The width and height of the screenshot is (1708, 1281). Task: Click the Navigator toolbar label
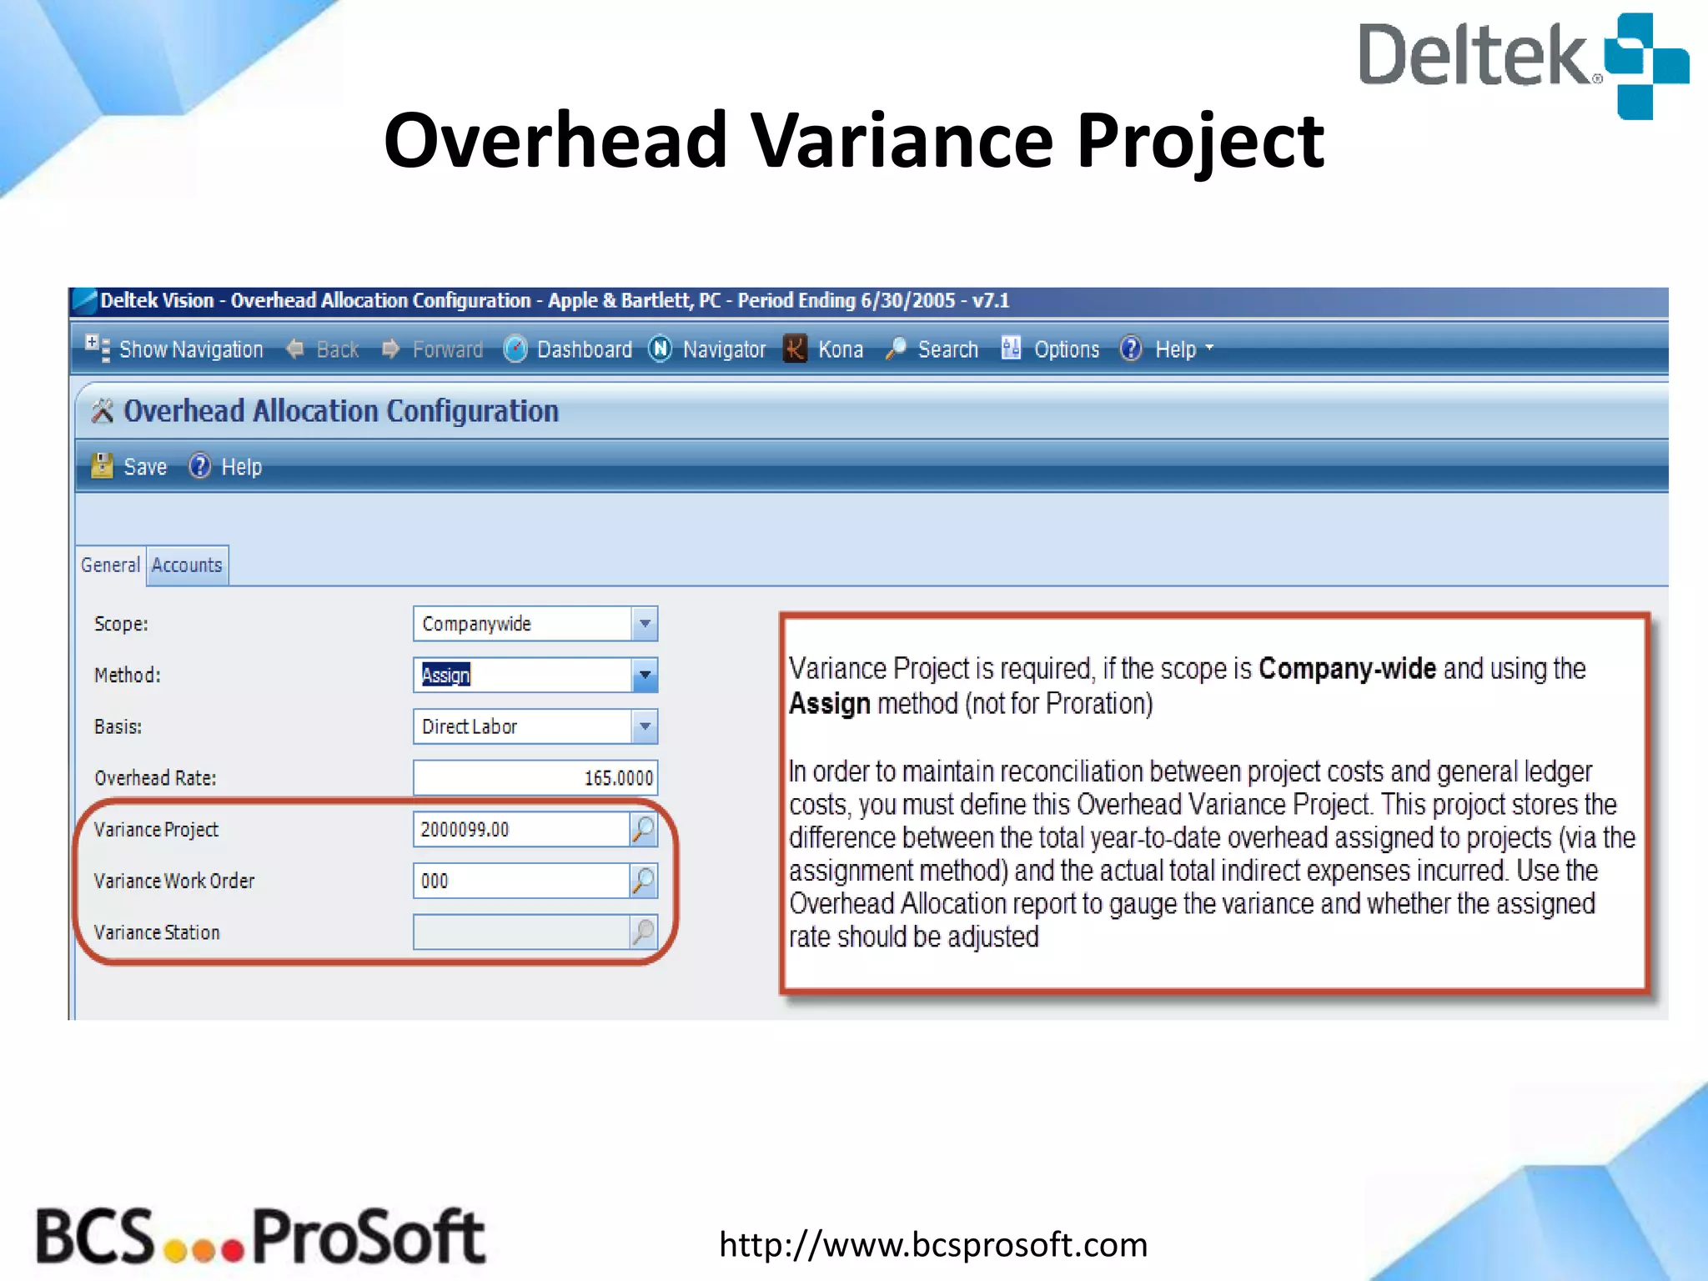click(724, 349)
